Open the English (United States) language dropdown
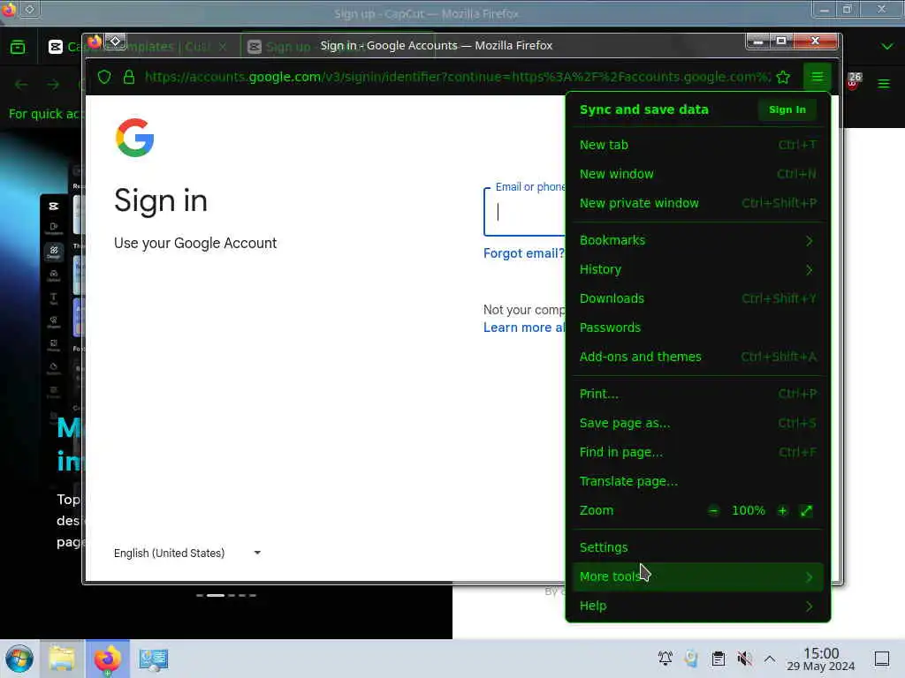This screenshot has width=905, height=678. [187, 554]
